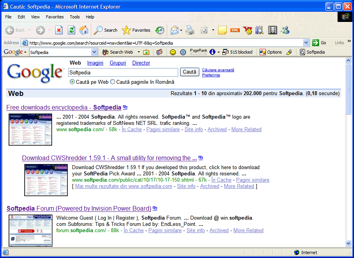
Task: Stop page loading with red X icon
Action: 59,30
